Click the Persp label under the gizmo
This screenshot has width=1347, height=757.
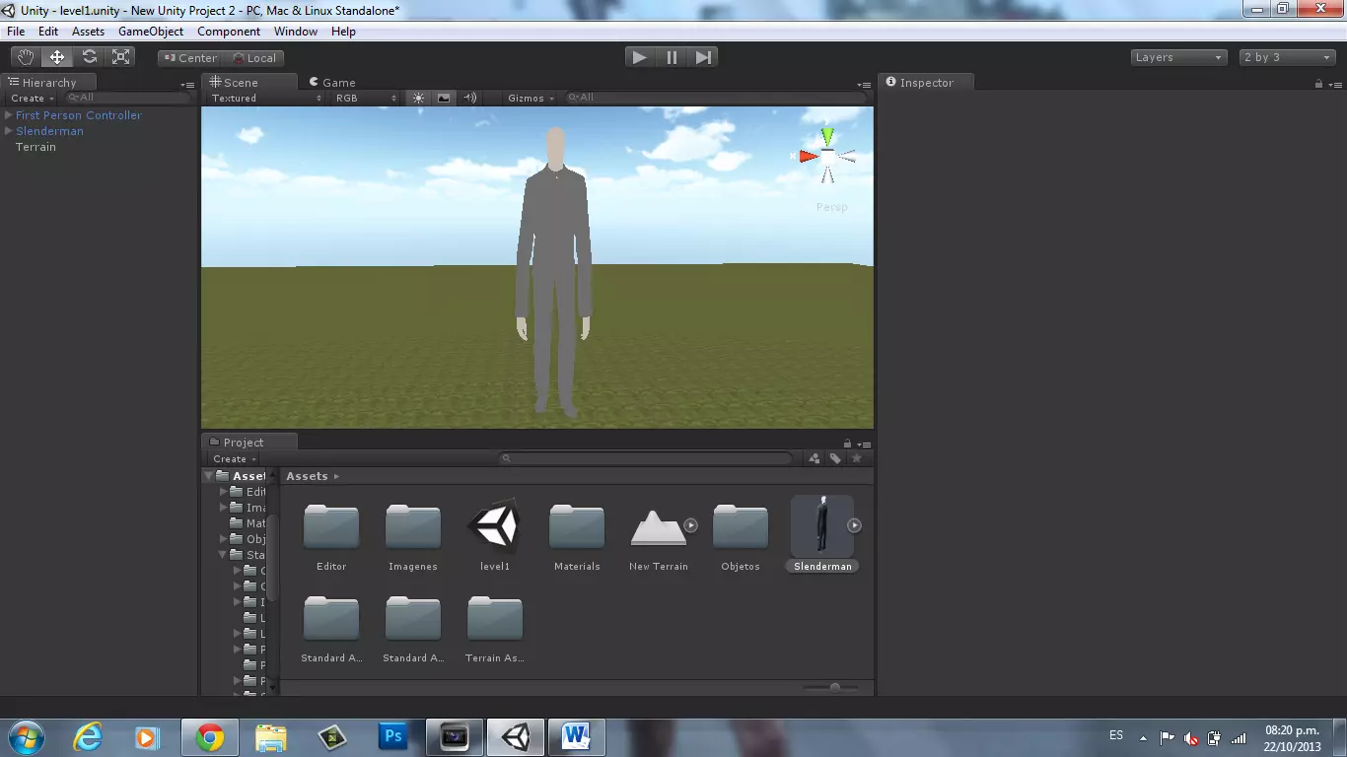point(831,207)
